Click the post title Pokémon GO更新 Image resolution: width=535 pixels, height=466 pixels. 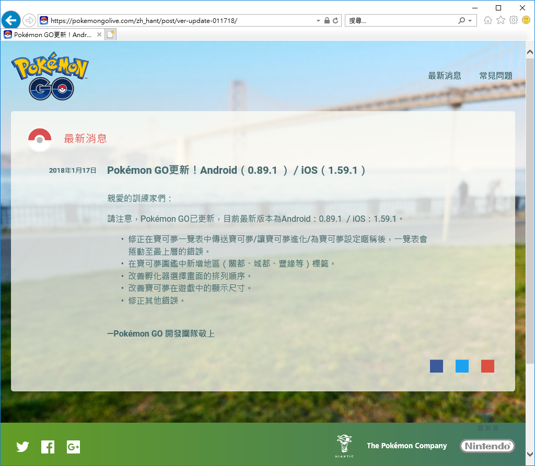click(236, 170)
